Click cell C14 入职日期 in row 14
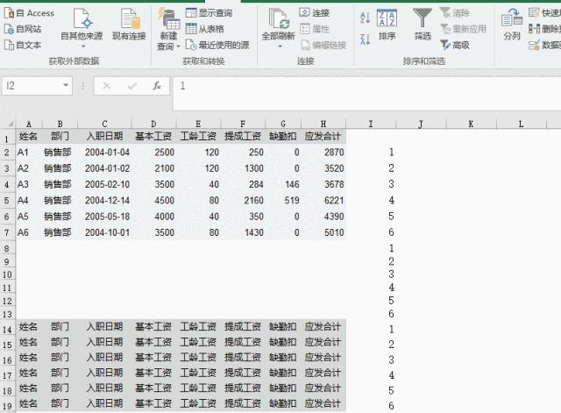This screenshot has height=413, width=561. coord(105,327)
